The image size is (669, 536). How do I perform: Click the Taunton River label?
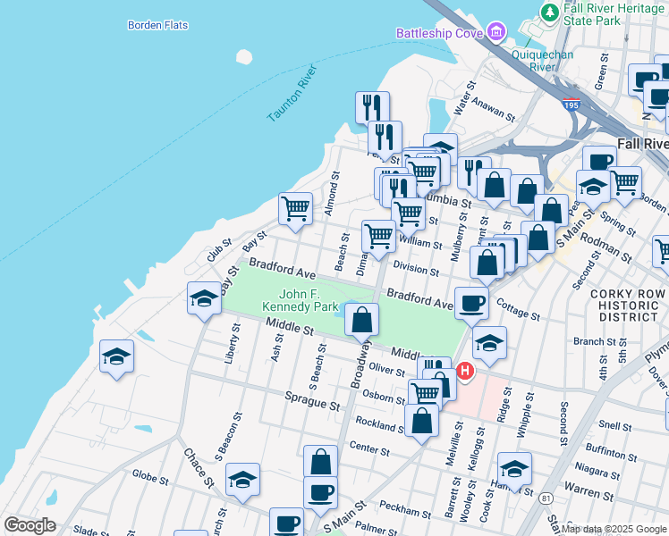point(292,93)
